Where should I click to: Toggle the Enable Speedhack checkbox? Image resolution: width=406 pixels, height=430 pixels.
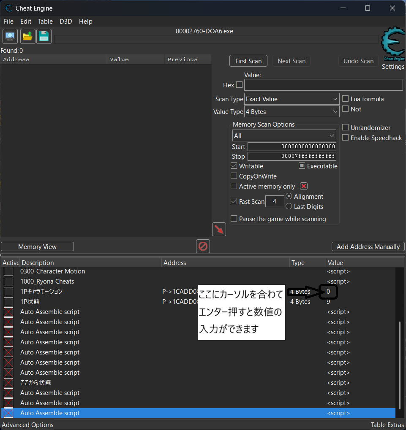tap(345, 138)
